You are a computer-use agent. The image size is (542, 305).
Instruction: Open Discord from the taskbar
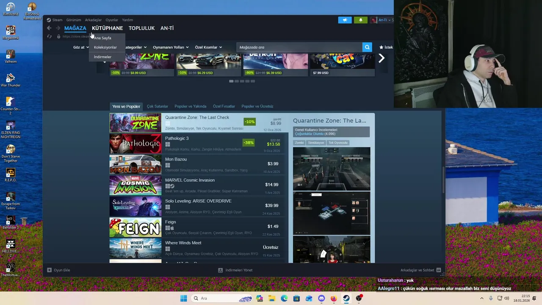coord(321,298)
